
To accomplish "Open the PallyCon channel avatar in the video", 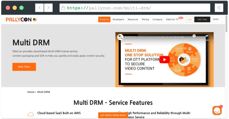I will (120, 37).
